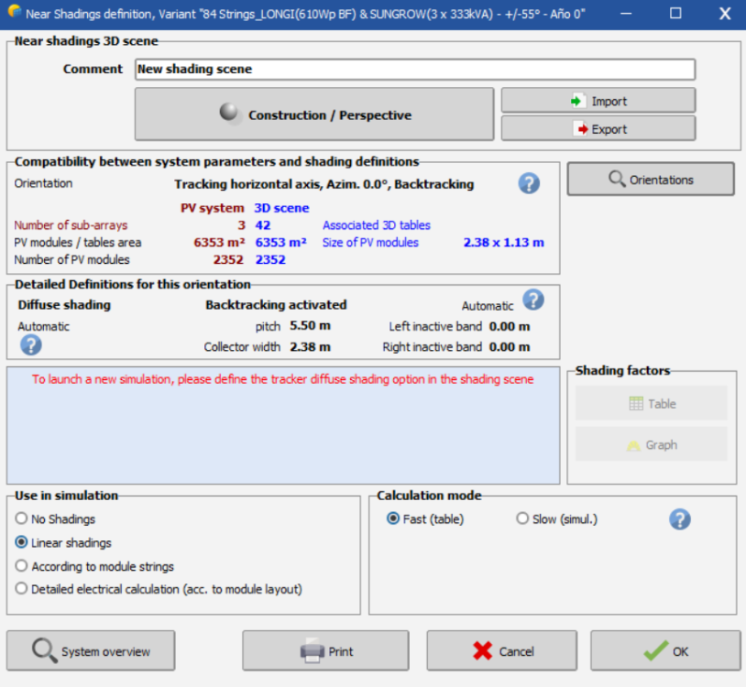Cancel the shading definition dialog
The image size is (746, 687).
501,651
